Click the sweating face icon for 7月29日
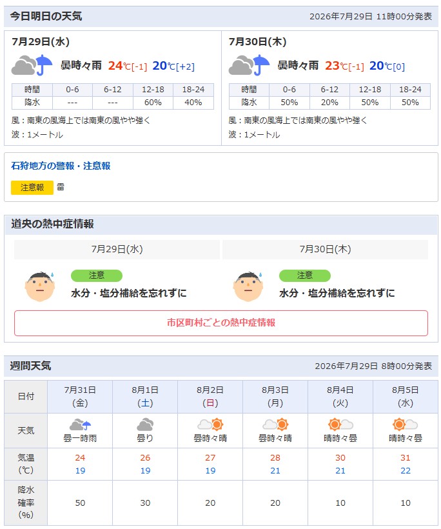441x529 pixels. click(x=40, y=286)
